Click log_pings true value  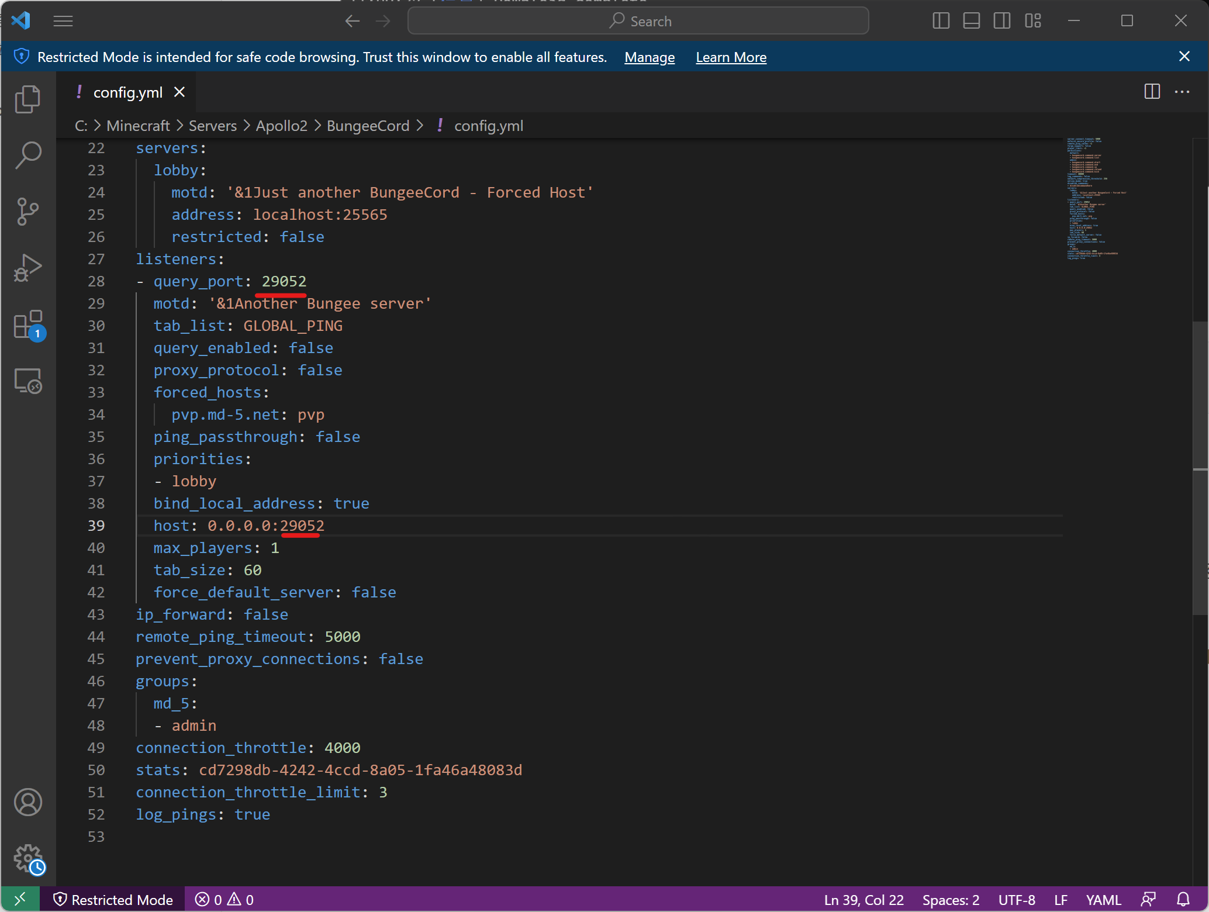(x=252, y=814)
